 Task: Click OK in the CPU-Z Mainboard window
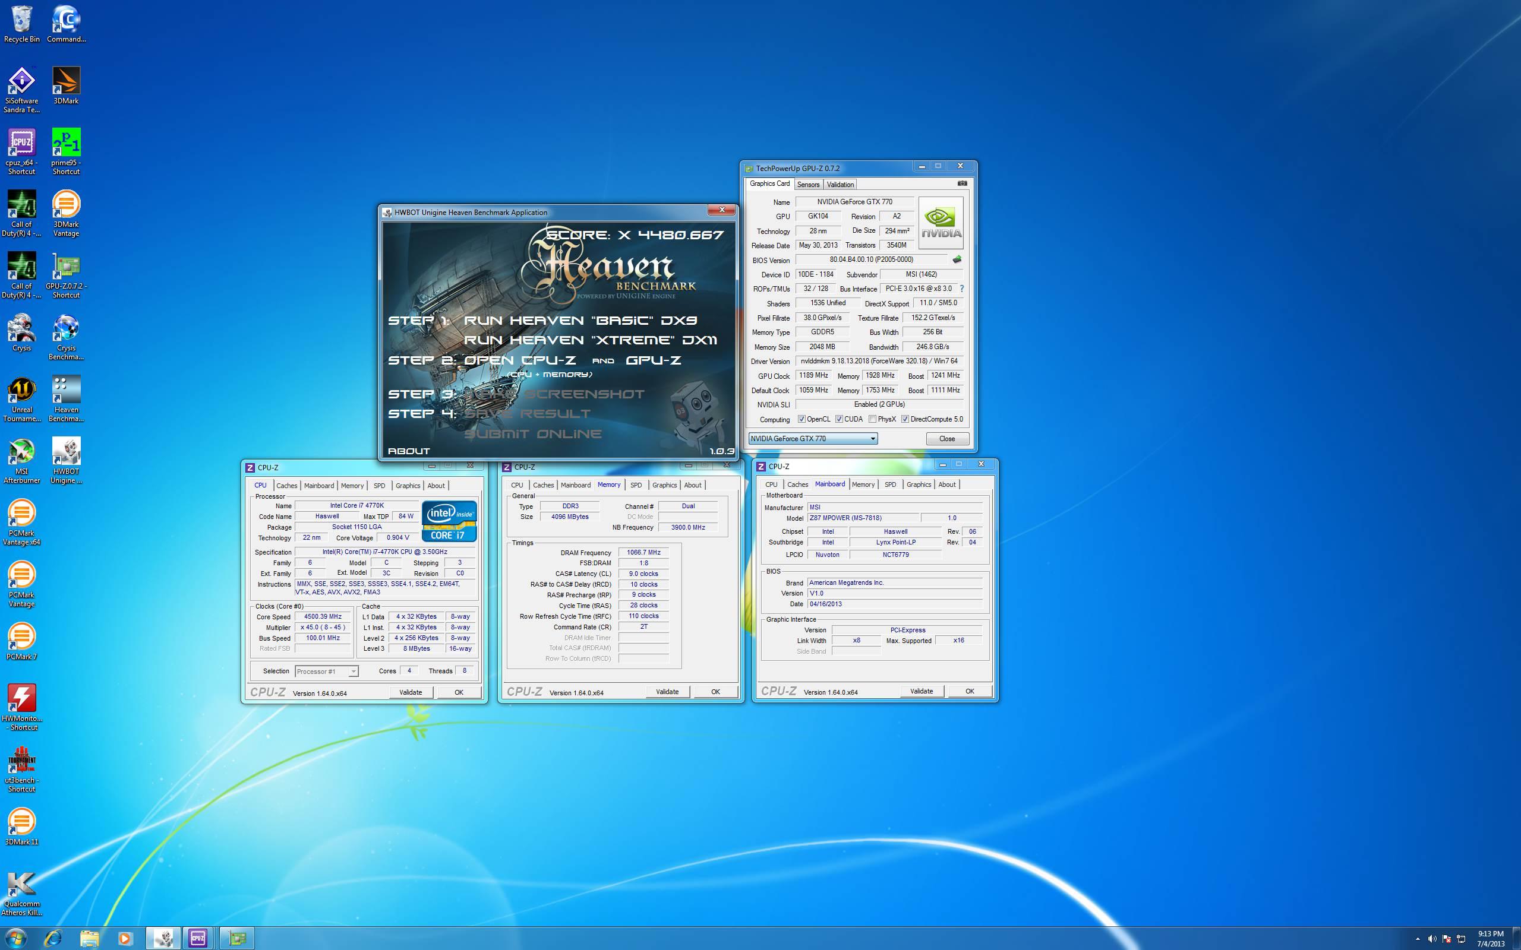click(970, 691)
